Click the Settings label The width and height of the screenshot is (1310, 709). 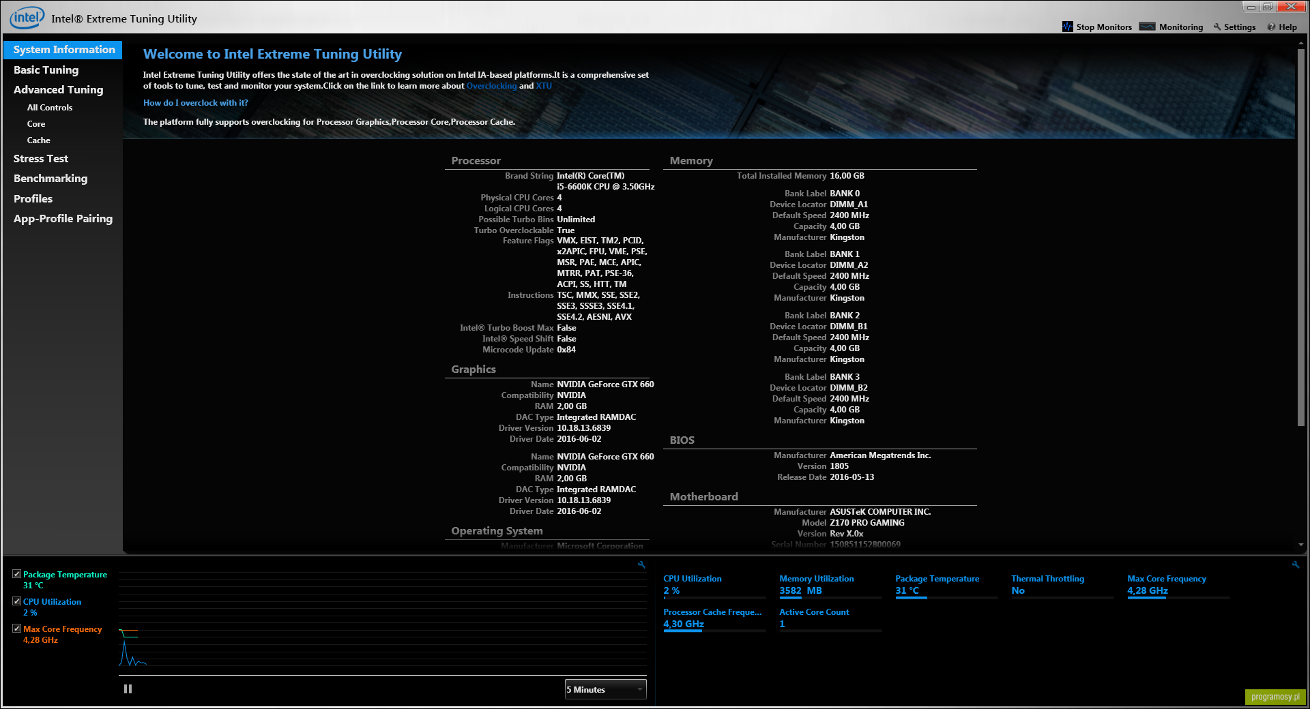pyautogui.click(x=1240, y=27)
